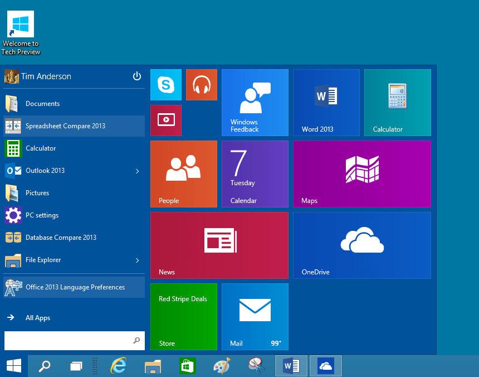Click the Windows Start button on taskbar
The width and height of the screenshot is (479, 377).
click(14, 366)
